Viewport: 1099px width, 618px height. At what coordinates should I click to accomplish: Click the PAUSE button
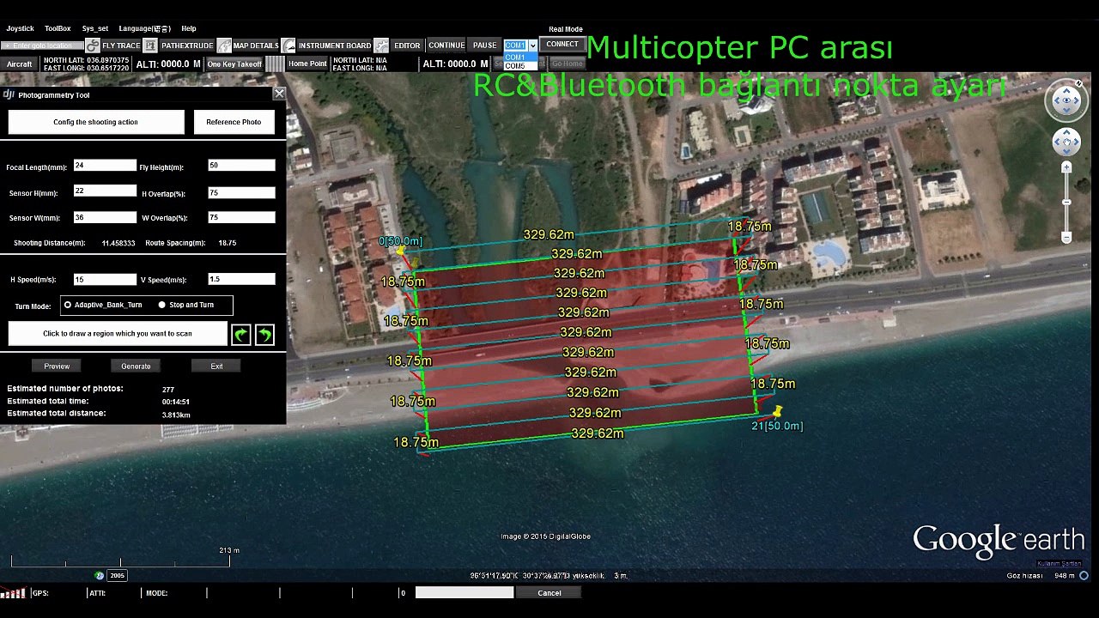click(x=485, y=45)
